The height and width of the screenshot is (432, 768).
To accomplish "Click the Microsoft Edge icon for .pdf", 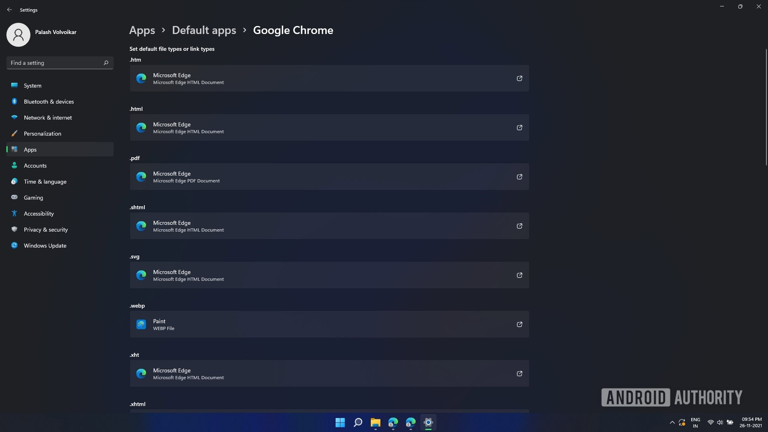I will click(x=141, y=176).
